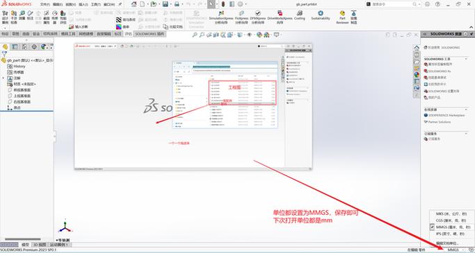
Task: Open Compare Documents tool
Action: (172, 27)
